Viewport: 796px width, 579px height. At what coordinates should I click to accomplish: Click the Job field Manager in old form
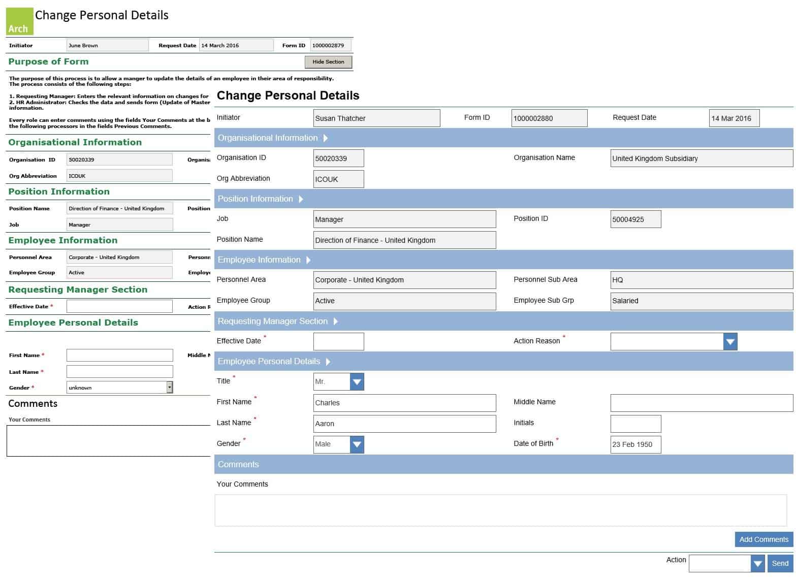[x=120, y=224]
